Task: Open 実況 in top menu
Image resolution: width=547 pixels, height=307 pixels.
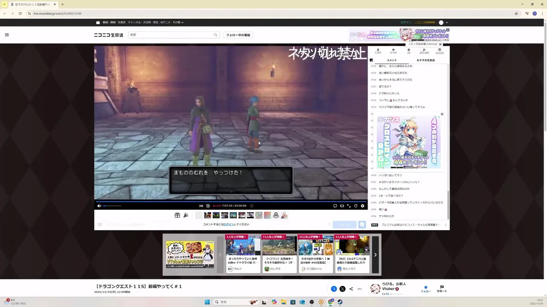Action: [156, 22]
